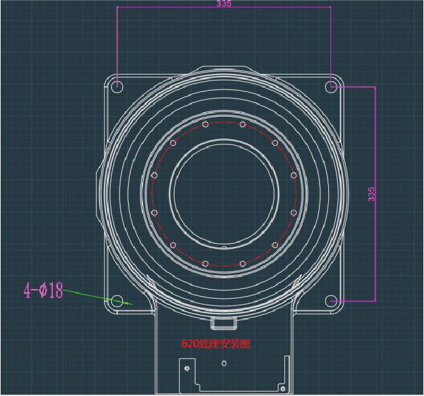
Task: Click top-right bolt hole on red circle
Action: (243, 124)
